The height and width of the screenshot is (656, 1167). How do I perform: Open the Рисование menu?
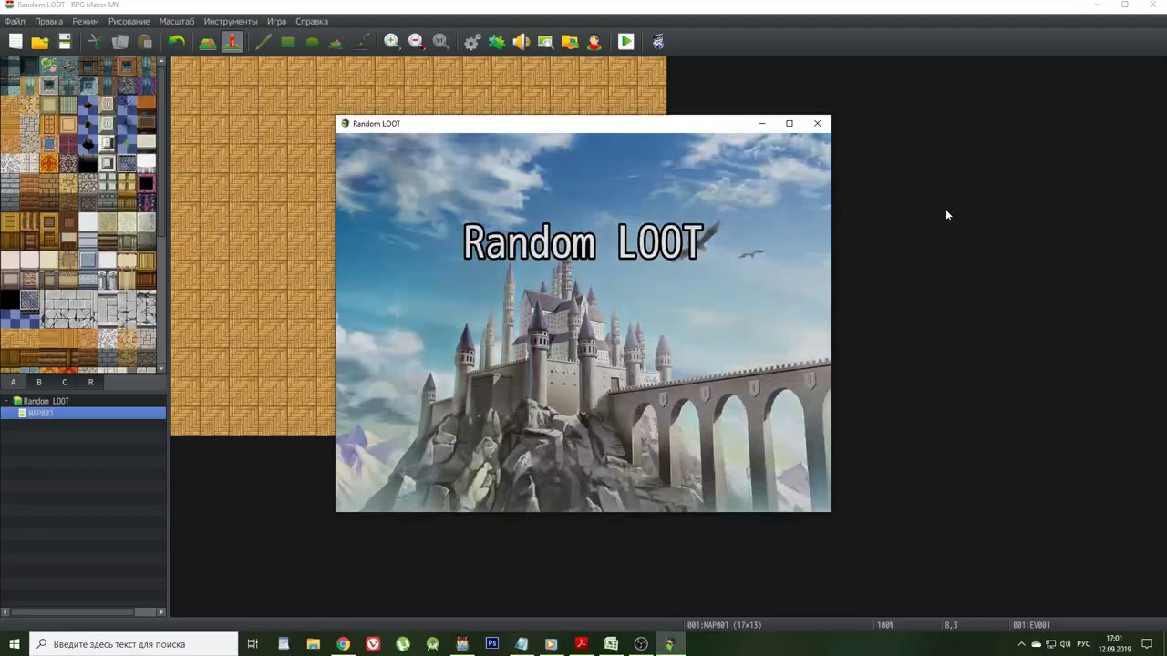129,21
